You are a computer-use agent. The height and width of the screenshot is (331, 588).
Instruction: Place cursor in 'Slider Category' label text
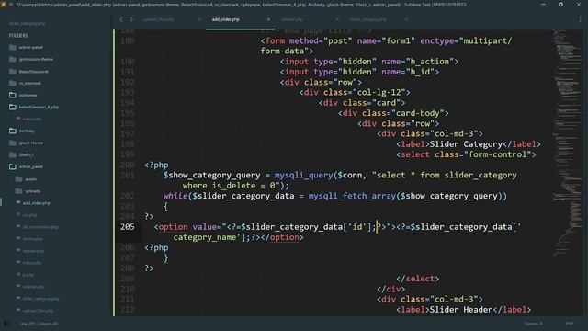coord(466,144)
